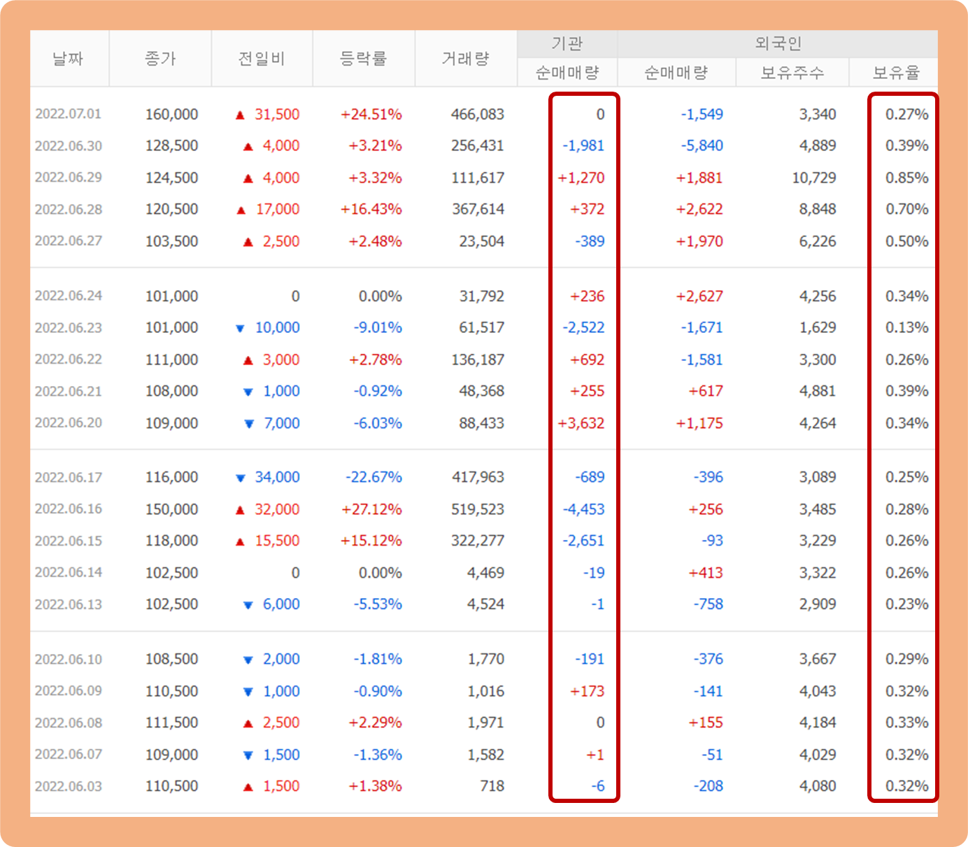
Task: Click institution net trade +3,632
Action: tap(581, 423)
